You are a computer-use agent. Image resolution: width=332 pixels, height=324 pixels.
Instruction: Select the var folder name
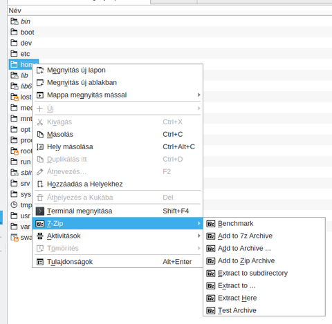click(x=25, y=227)
